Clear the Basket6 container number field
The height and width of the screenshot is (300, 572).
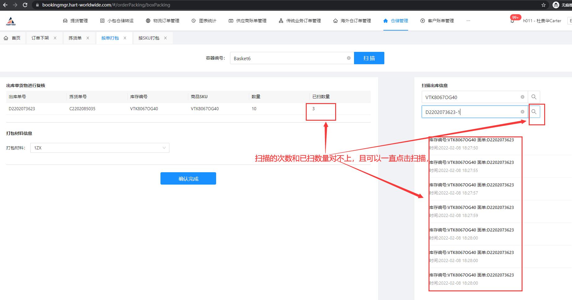point(348,58)
